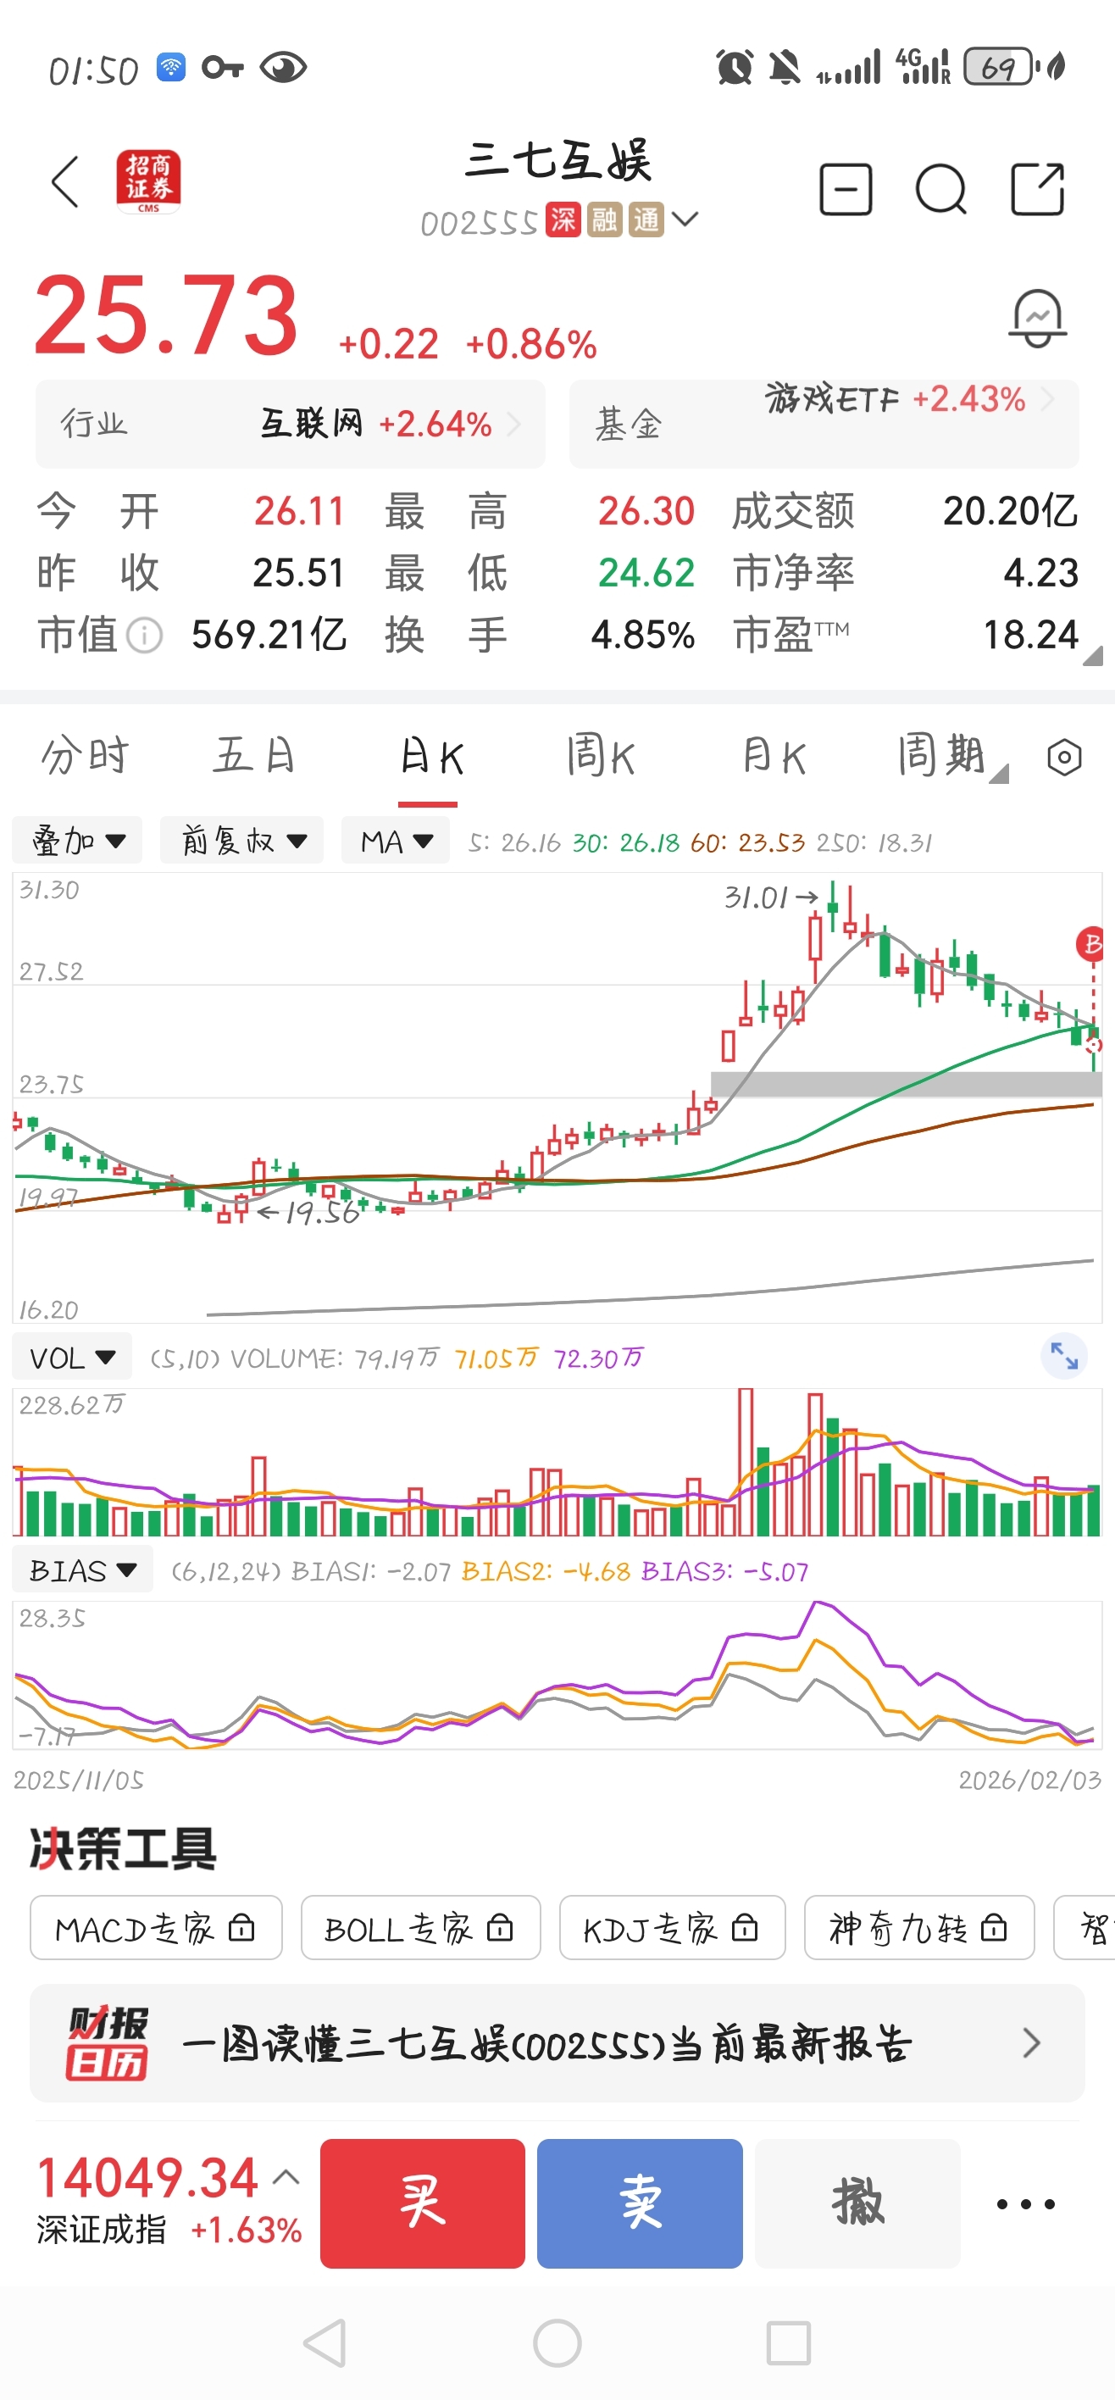Tap the 换手 4.85% value
The width and height of the screenshot is (1115, 2400).
pyautogui.click(x=643, y=636)
